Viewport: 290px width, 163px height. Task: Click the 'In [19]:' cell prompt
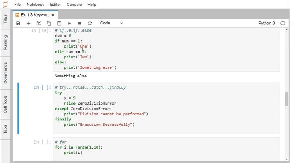tap(41, 30)
